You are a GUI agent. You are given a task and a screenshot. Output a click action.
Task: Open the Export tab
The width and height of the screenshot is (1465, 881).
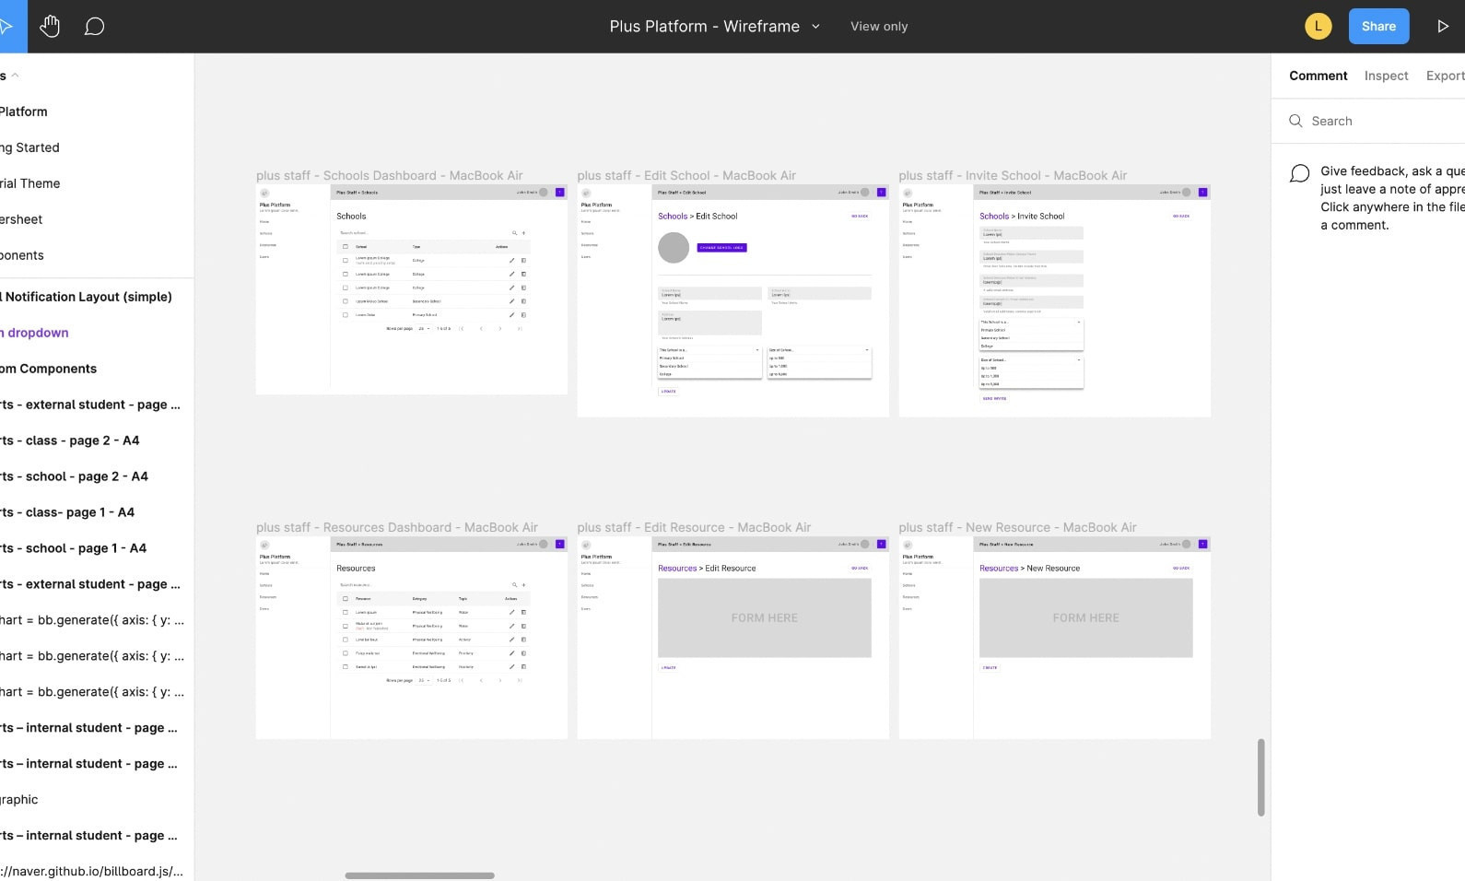point(1444,76)
